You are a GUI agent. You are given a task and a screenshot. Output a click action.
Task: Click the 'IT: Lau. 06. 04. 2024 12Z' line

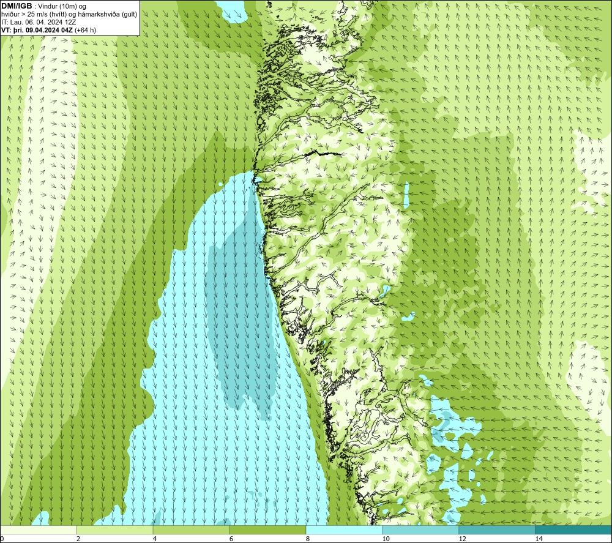click(x=39, y=22)
